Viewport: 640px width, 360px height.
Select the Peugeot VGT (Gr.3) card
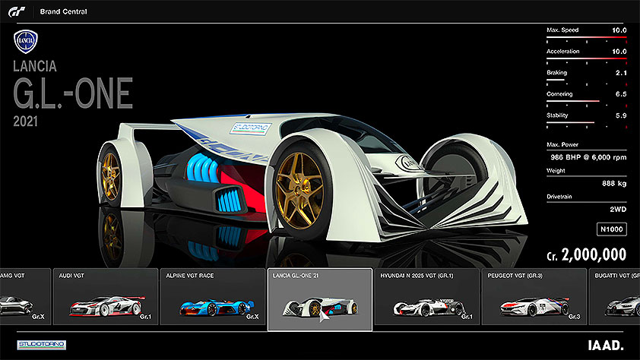pos(534,296)
